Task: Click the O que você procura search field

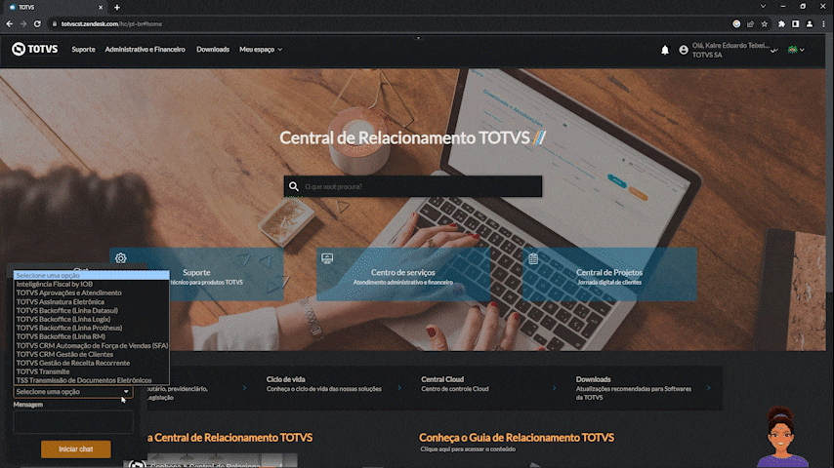Action: click(413, 186)
